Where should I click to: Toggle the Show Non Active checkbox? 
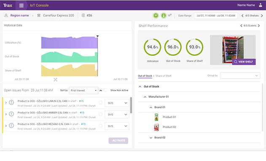pyautogui.click(x=105, y=90)
